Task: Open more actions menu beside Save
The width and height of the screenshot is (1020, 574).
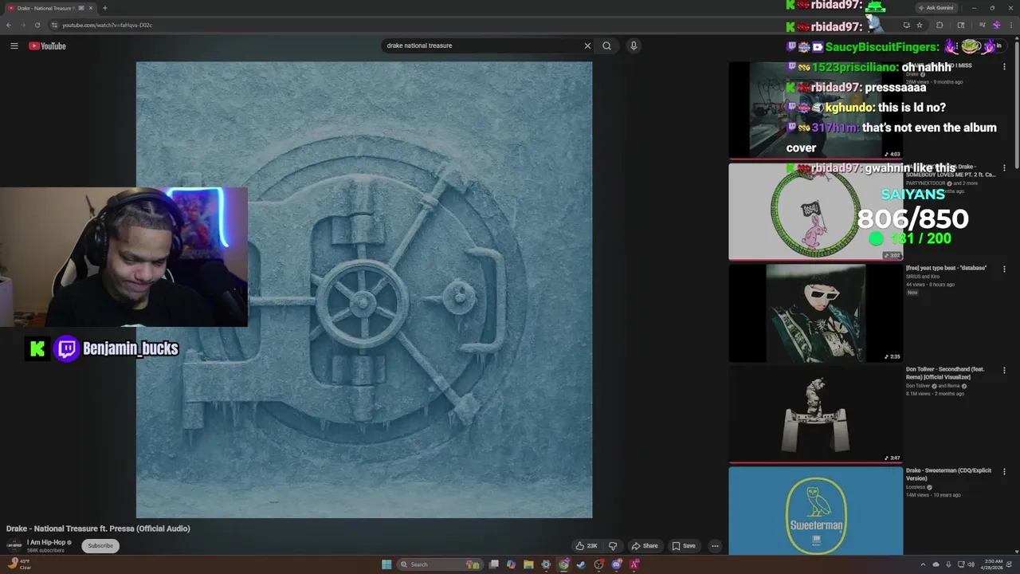Action: click(715, 546)
